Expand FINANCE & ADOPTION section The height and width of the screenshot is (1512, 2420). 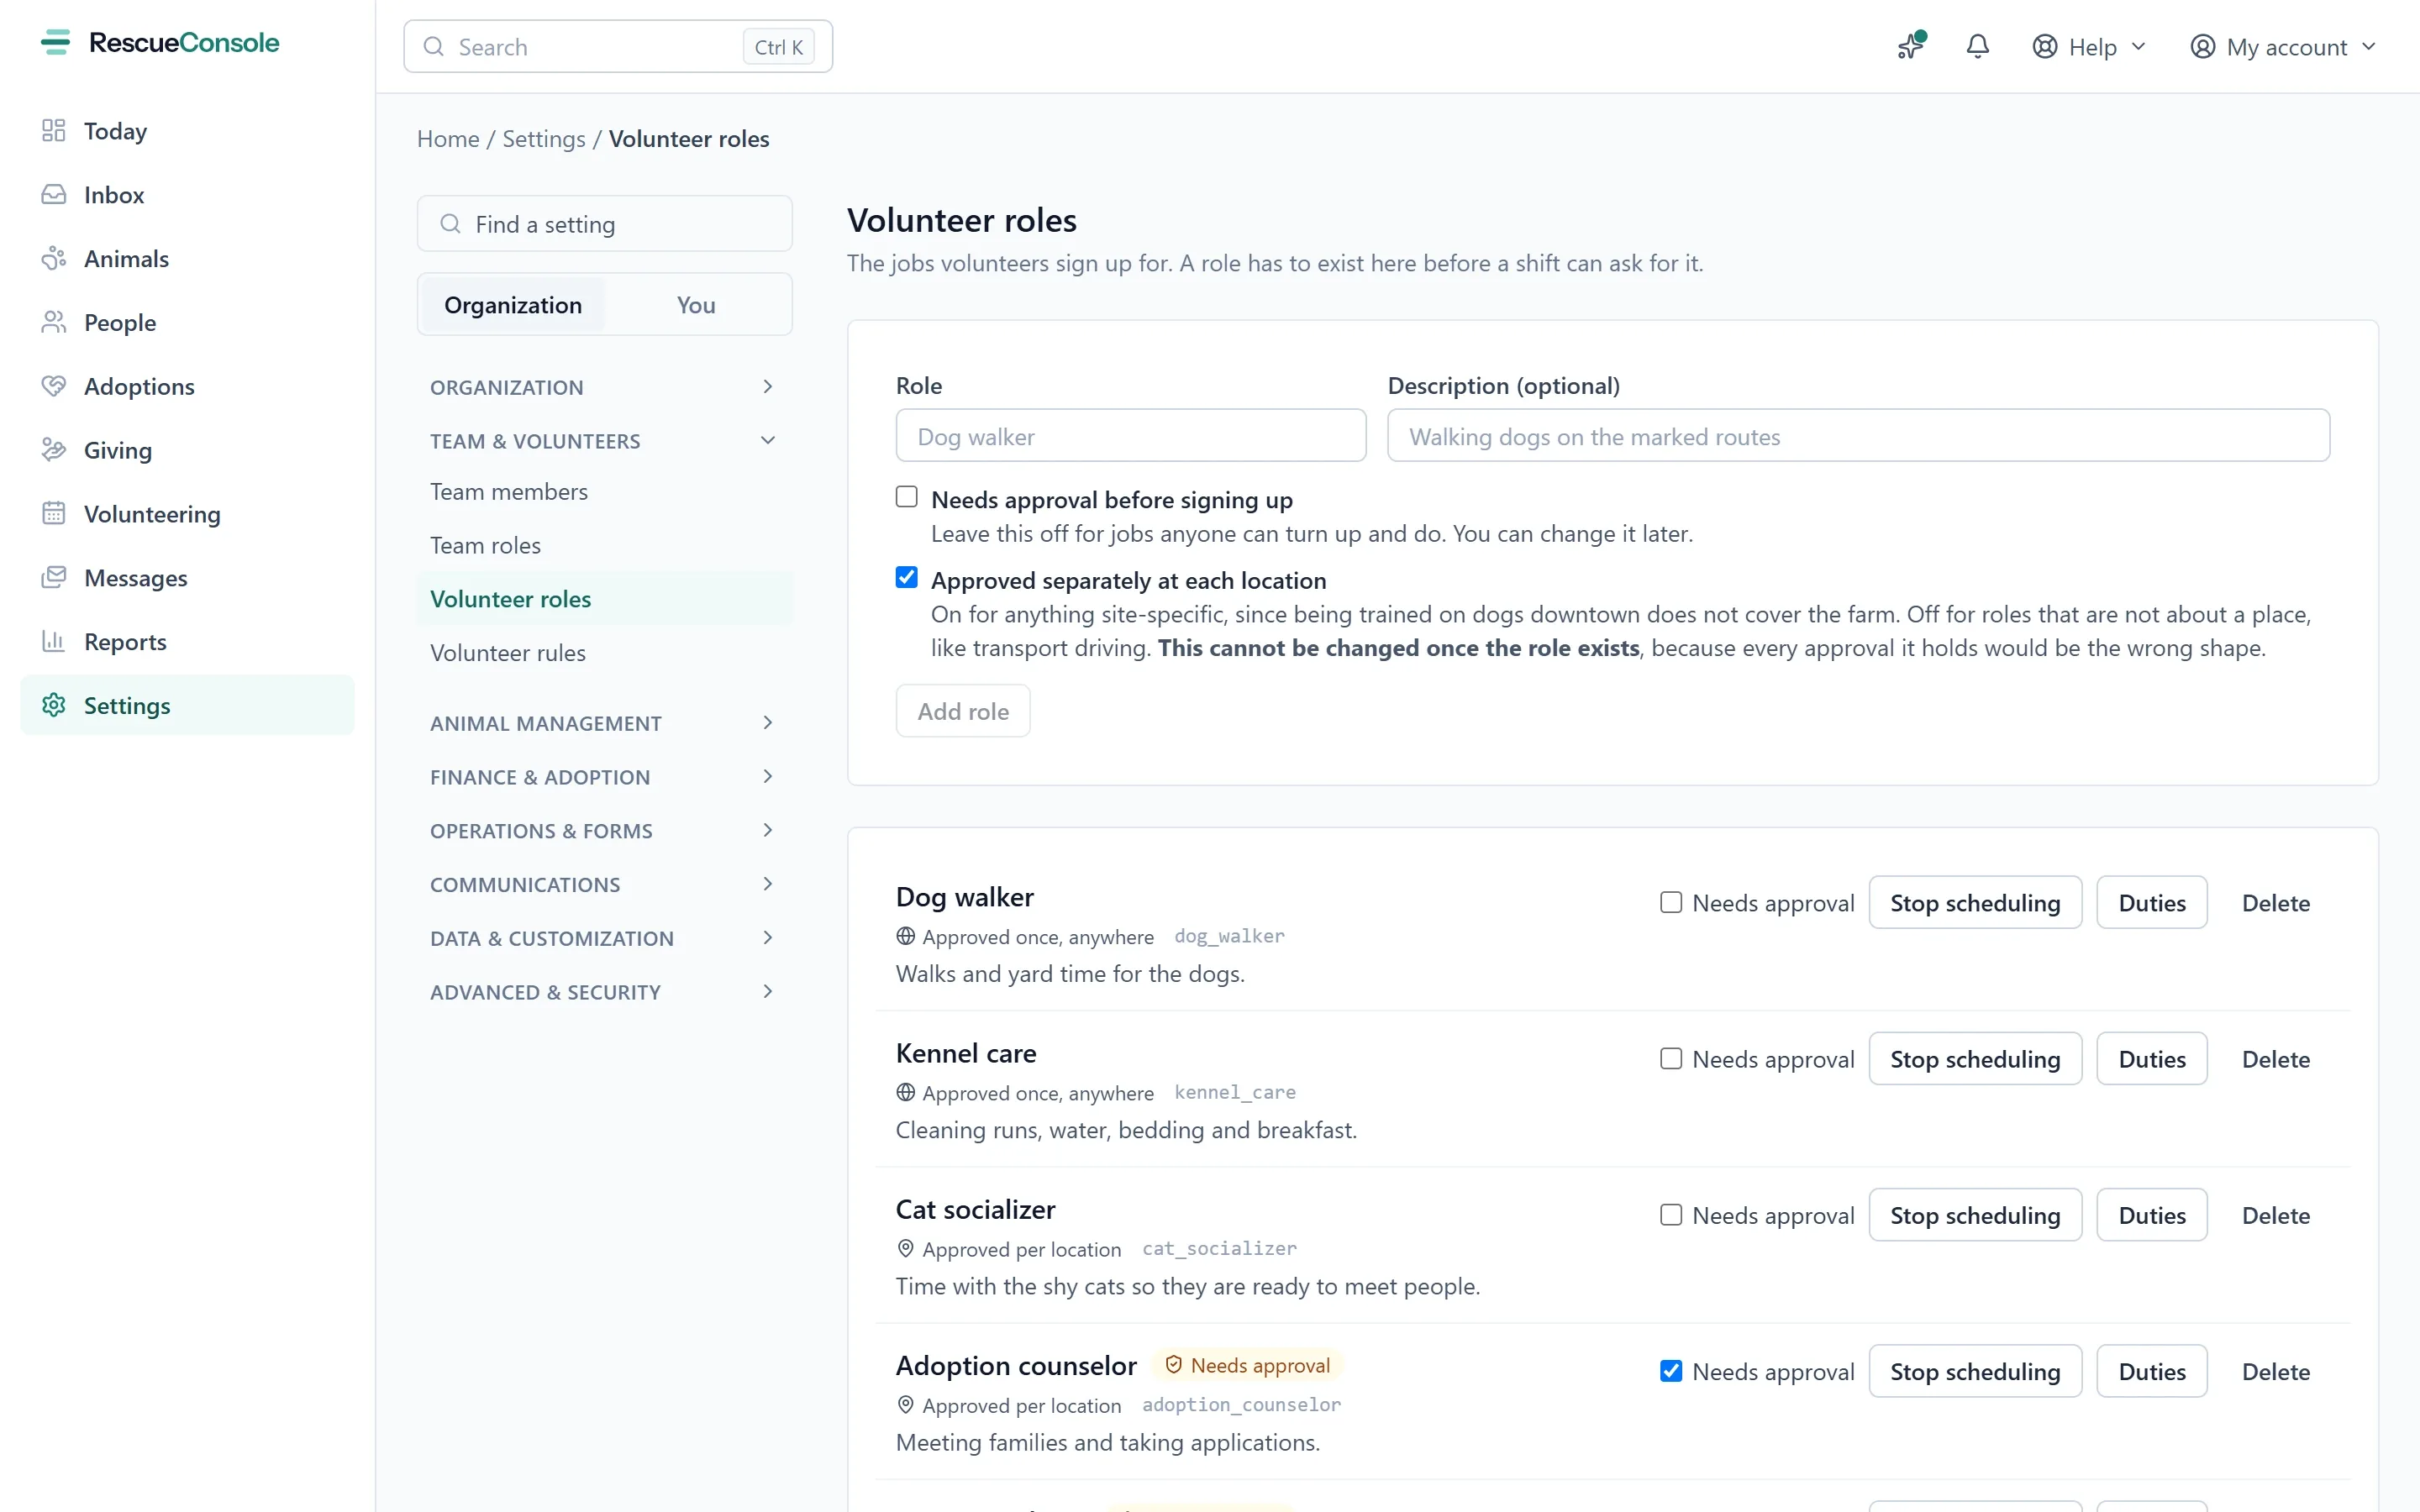(x=604, y=777)
